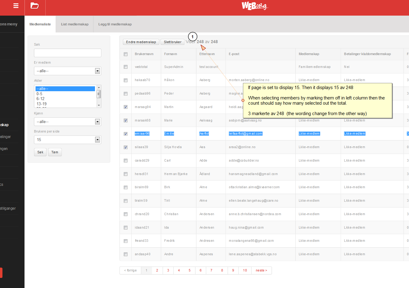This screenshot has width=409, height=288.
Task: Go to the Legg til medlemskap tab
Action: (115, 24)
